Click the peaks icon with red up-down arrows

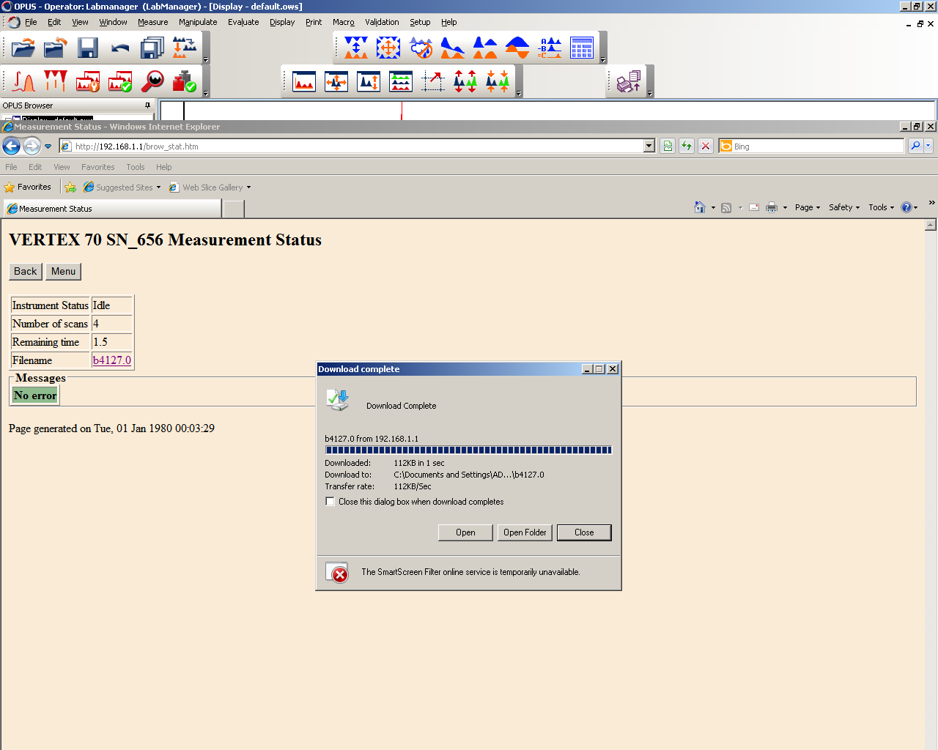click(x=465, y=81)
